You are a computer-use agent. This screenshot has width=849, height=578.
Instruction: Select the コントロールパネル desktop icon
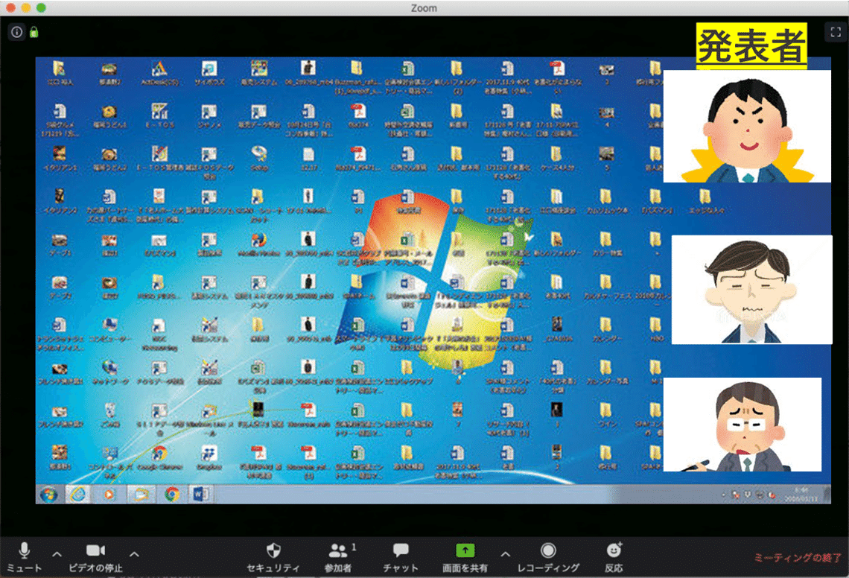[x=109, y=462]
